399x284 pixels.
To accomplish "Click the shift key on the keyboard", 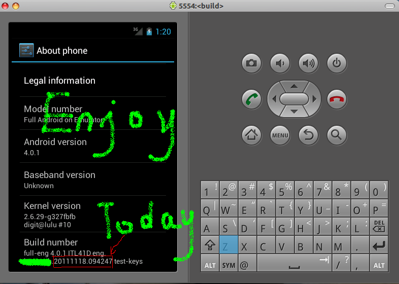I will (x=210, y=245).
